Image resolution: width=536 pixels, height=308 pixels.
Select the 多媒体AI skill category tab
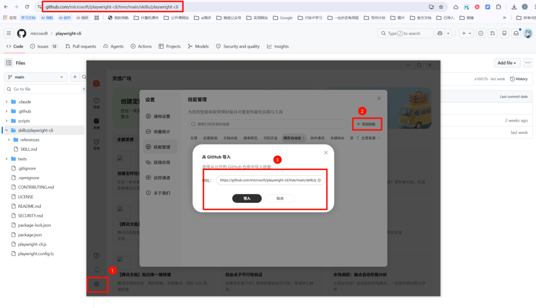337,138
